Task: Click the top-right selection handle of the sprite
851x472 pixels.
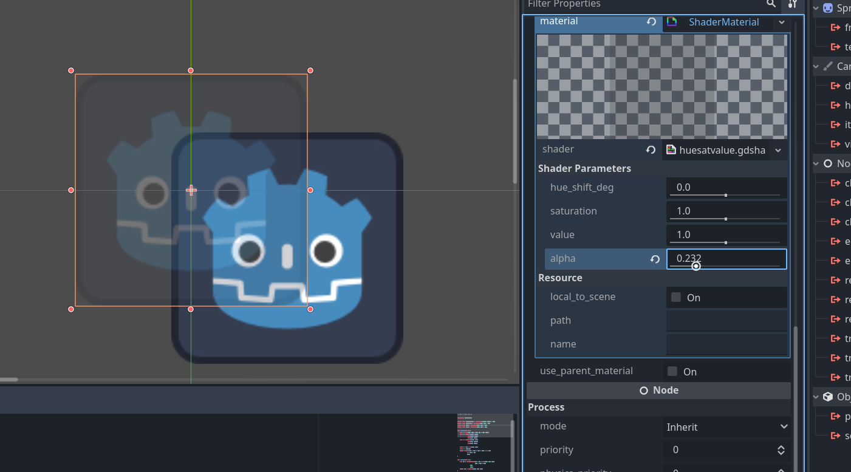Action: pyautogui.click(x=310, y=70)
